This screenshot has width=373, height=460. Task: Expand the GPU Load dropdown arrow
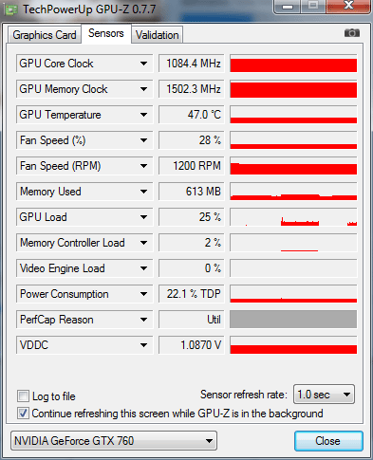pos(143,217)
